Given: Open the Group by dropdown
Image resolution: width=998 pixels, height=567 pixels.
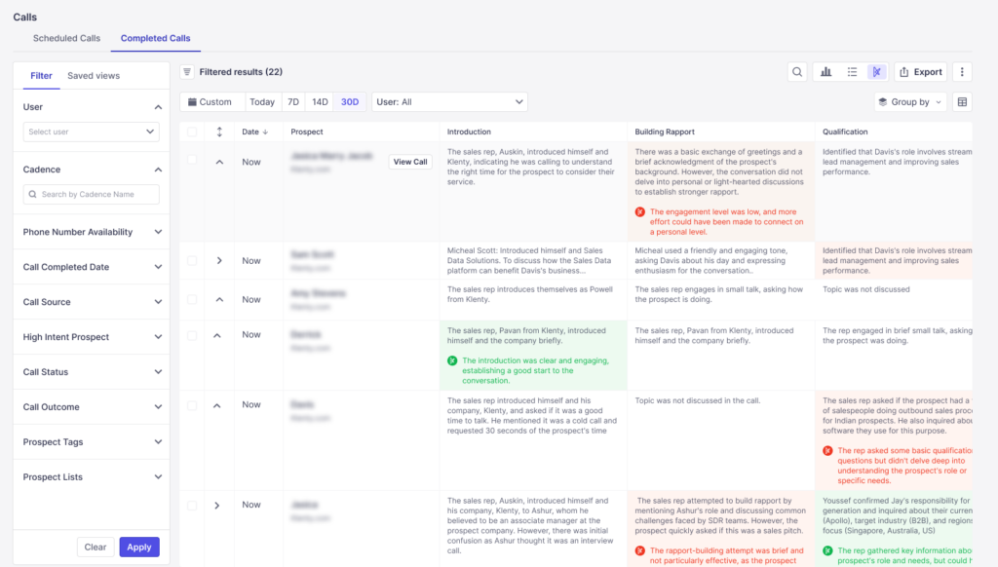Looking at the screenshot, I should click(910, 102).
